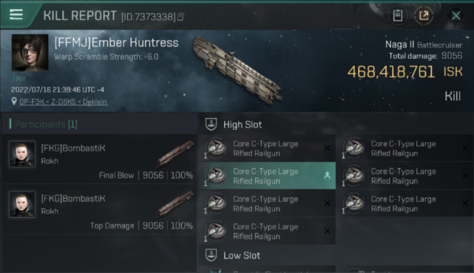Select the Naga II ship image
The width and height of the screenshot is (474, 273).
coord(237,69)
